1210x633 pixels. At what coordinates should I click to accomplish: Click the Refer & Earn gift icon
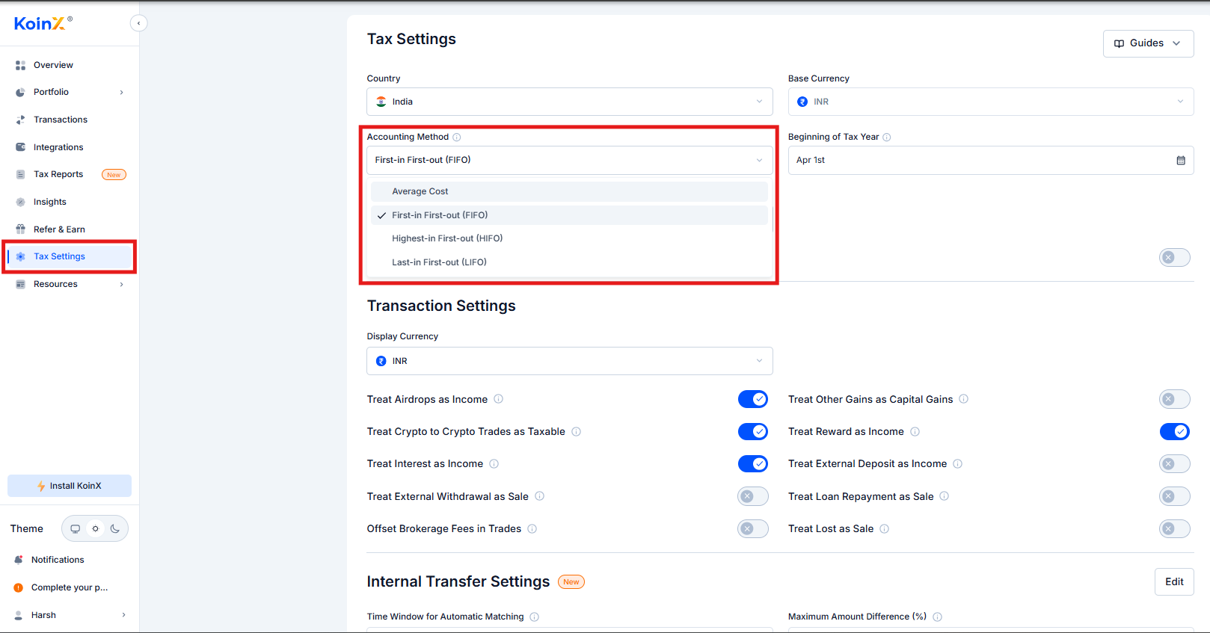point(20,229)
